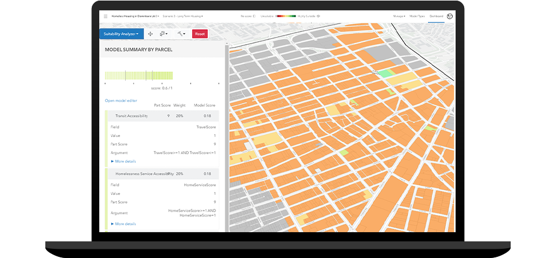Open the Suitability Analyzer dropdown
This screenshot has height=258, width=556.
121,34
